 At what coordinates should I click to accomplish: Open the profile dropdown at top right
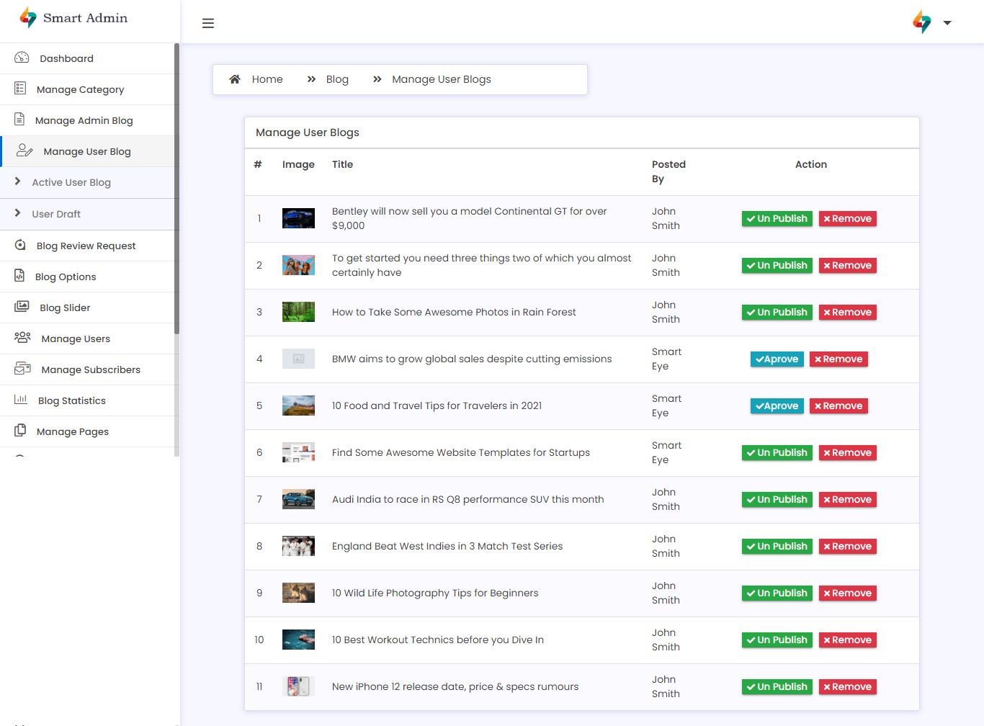(947, 22)
